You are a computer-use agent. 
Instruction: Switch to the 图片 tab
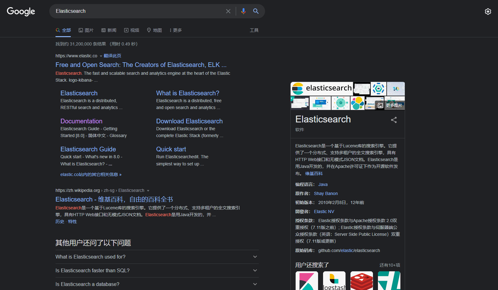click(x=86, y=30)
